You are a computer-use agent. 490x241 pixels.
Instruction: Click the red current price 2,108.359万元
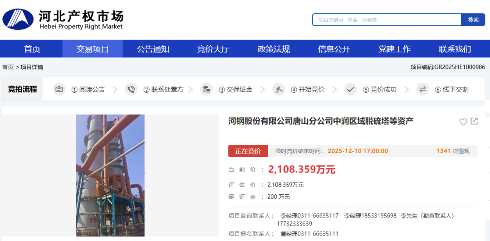pyautogui.click(x=302, y=169)
